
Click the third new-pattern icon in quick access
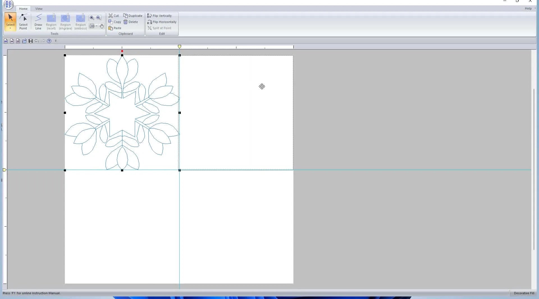18,41
